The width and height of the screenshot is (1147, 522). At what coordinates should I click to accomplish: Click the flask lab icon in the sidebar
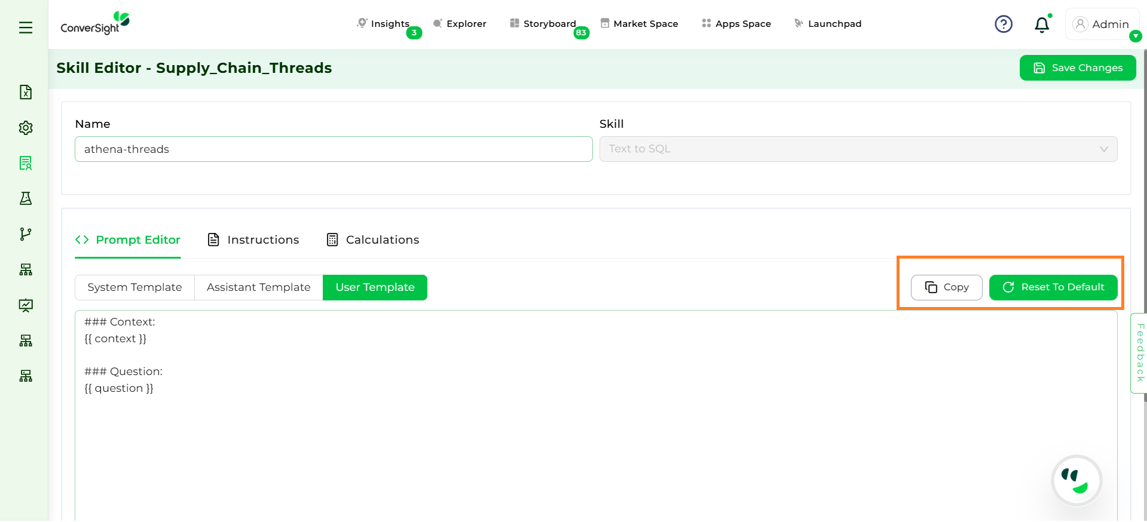tap(26, 198)
